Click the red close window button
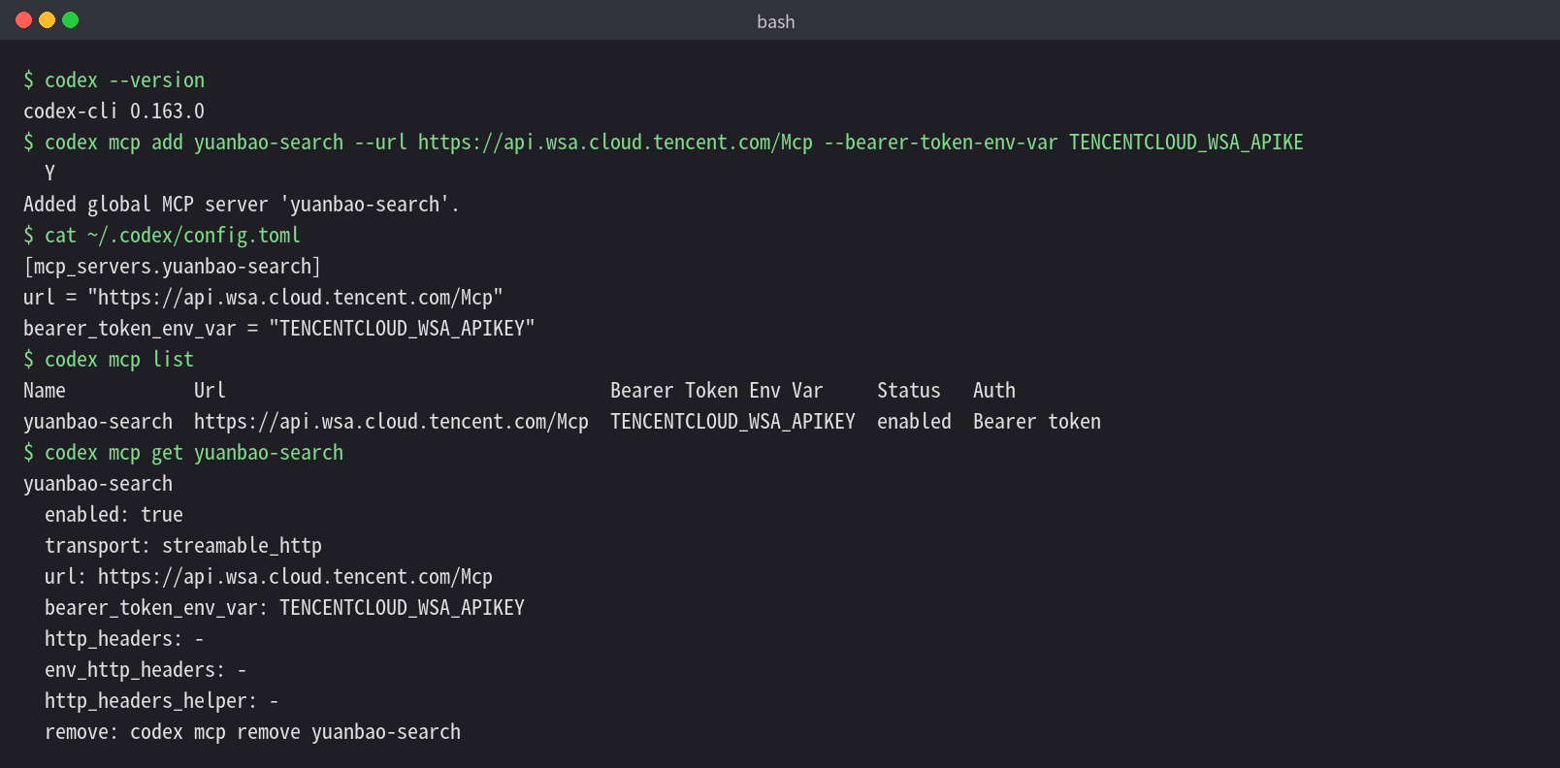The image size is (1560, 768). click(x=24, y=20)
